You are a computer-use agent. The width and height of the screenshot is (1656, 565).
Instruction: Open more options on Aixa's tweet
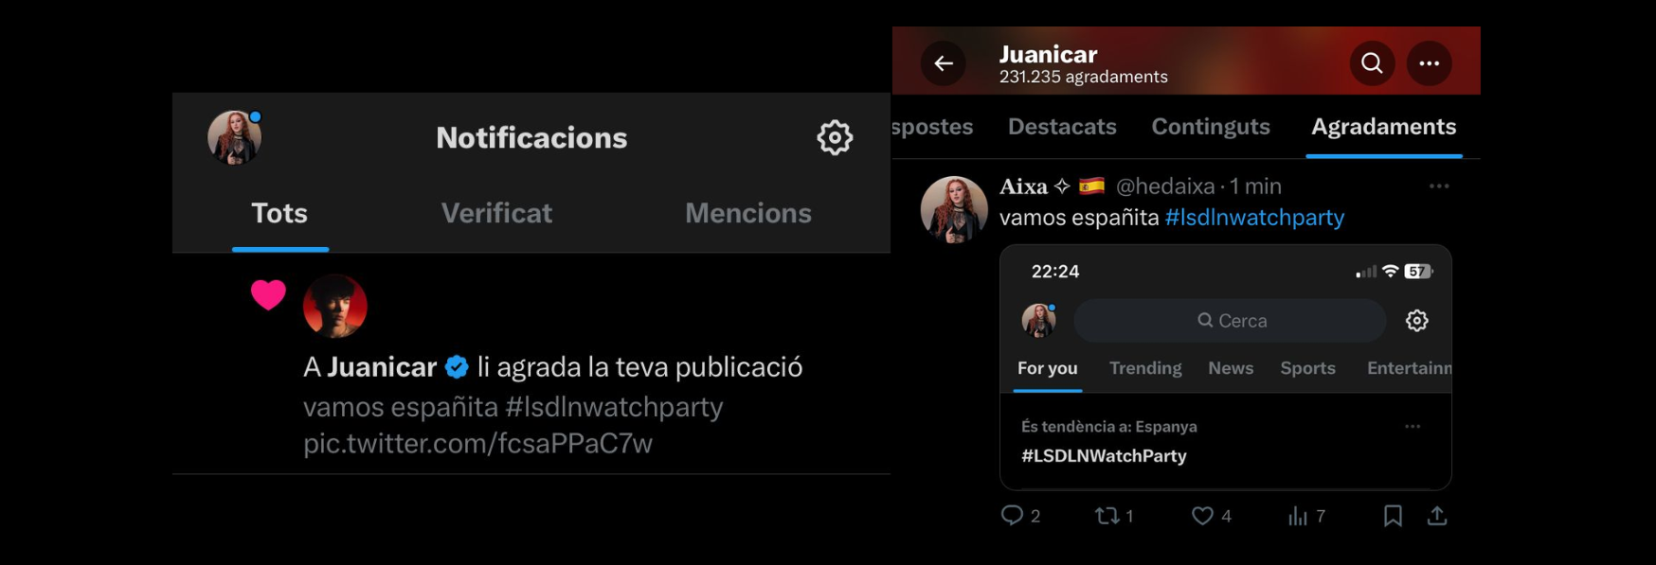pos(1439,186)
